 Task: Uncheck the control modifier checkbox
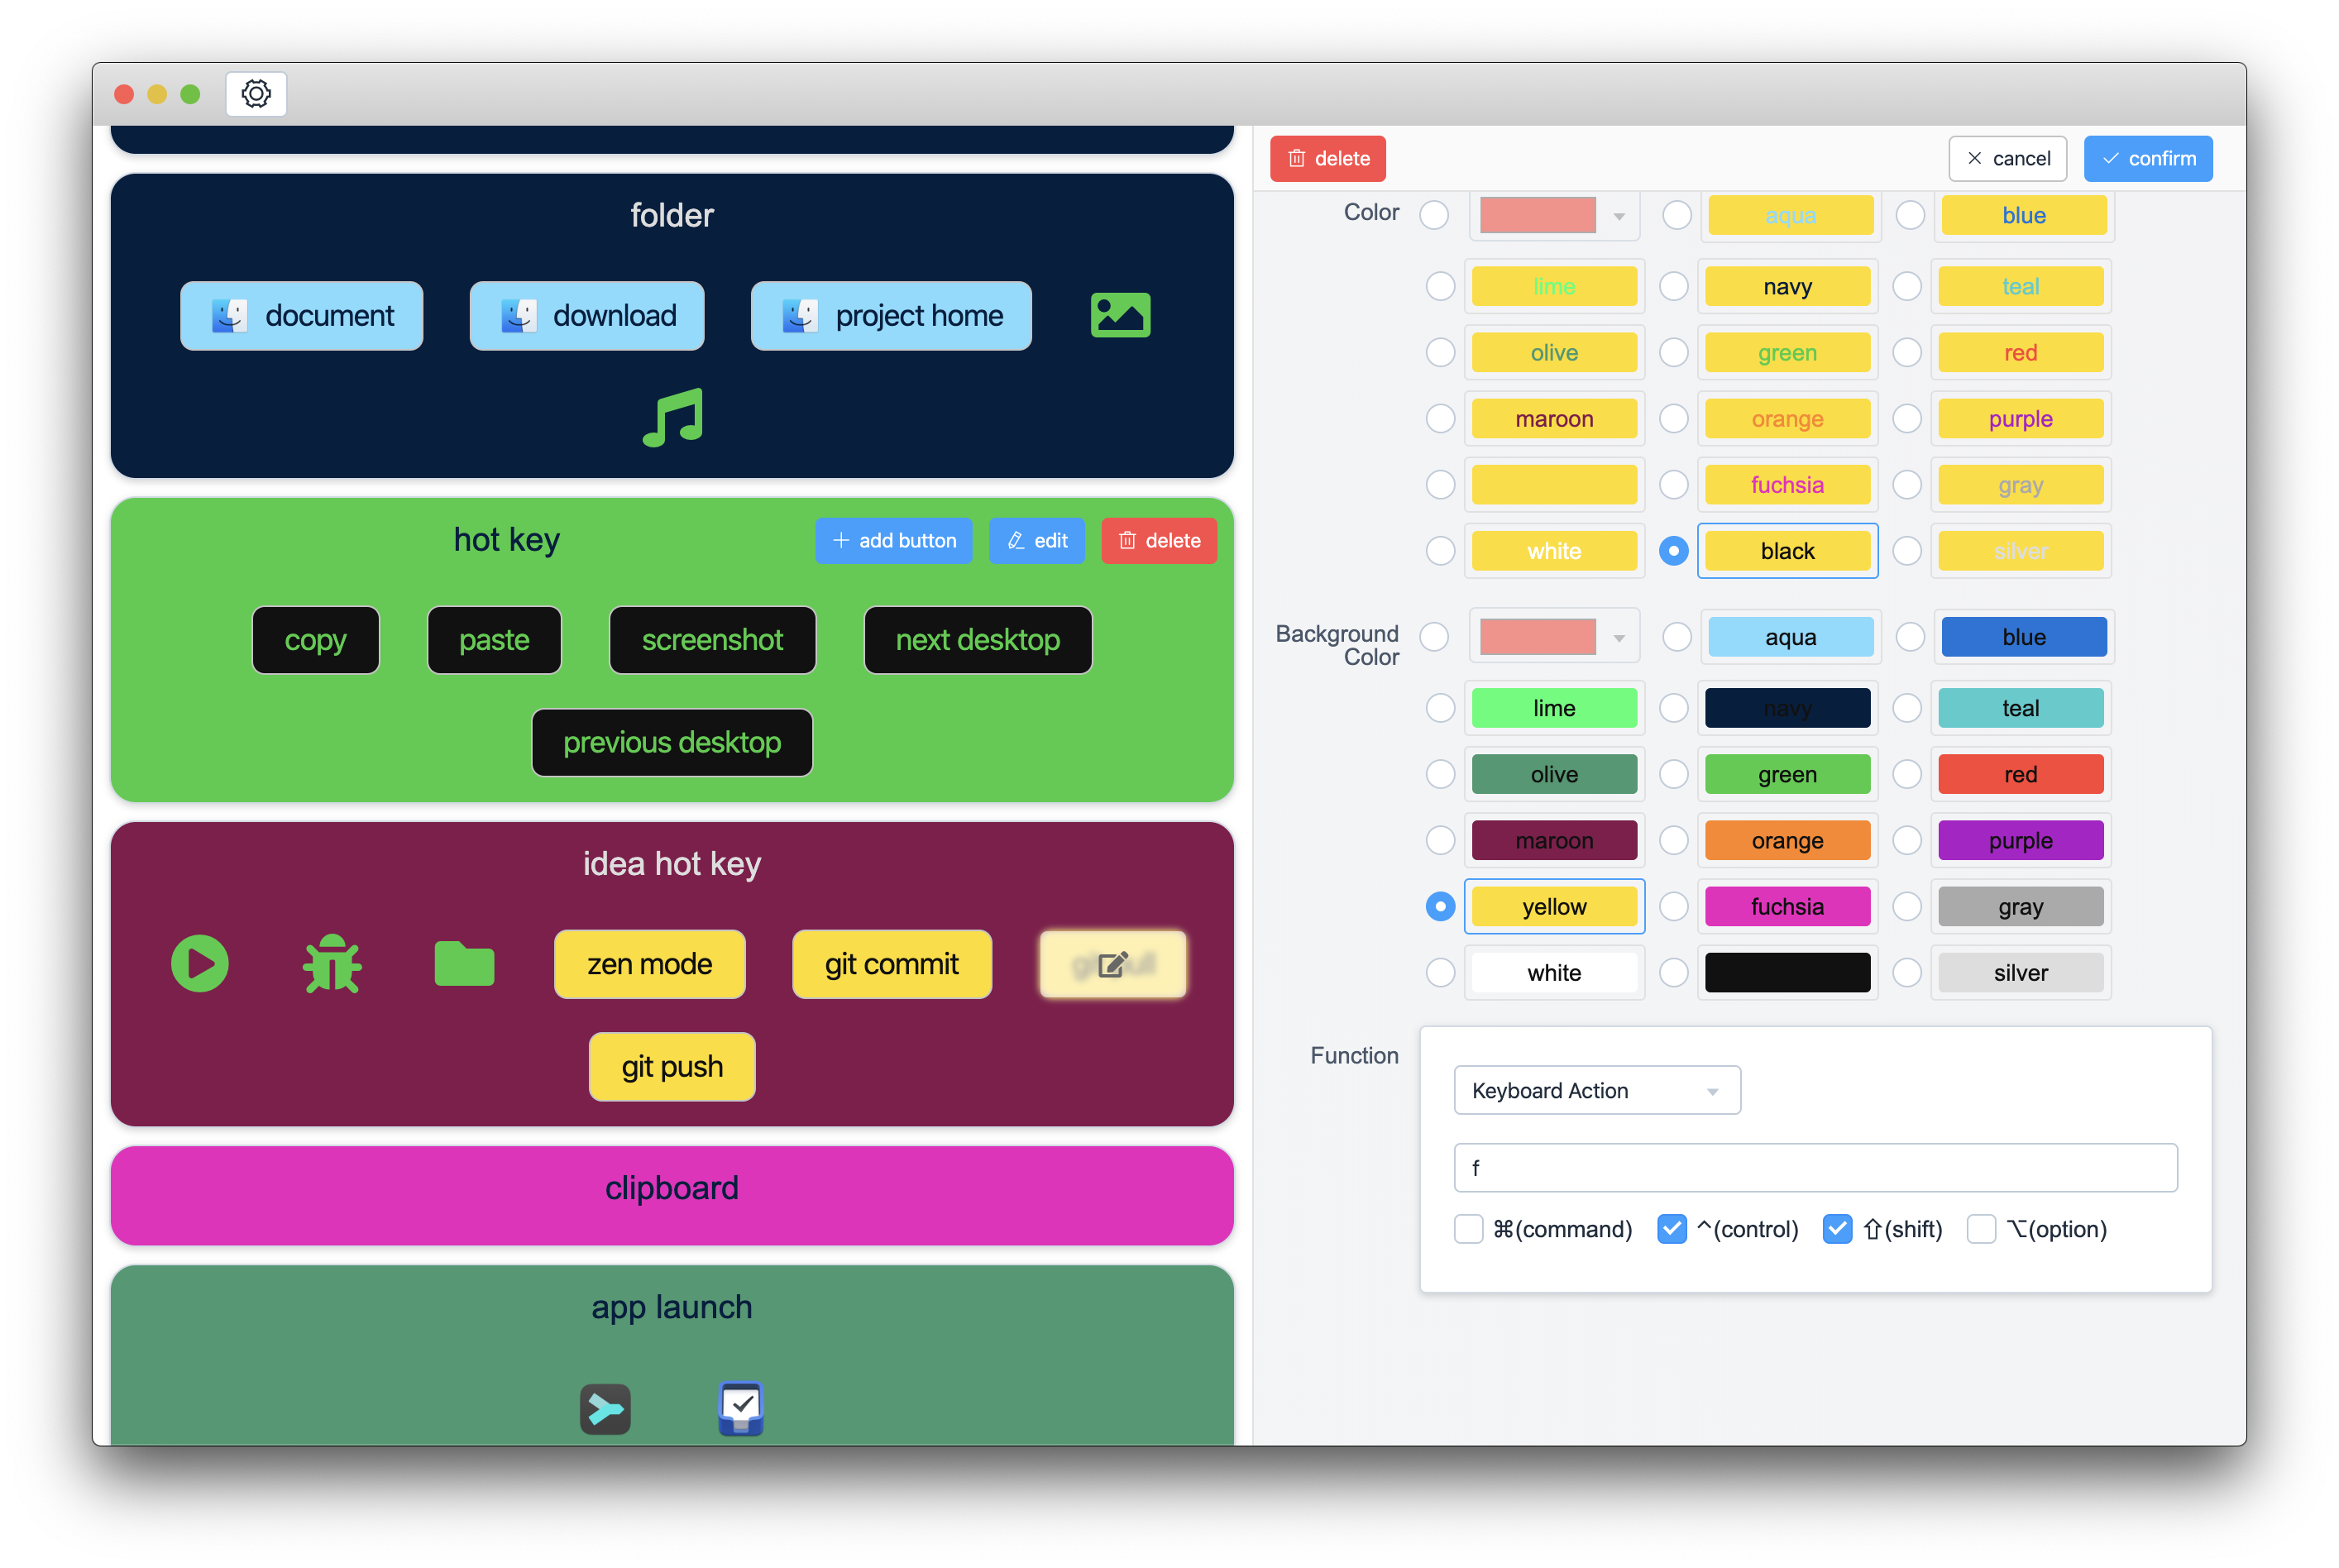coord(1671,1228)
